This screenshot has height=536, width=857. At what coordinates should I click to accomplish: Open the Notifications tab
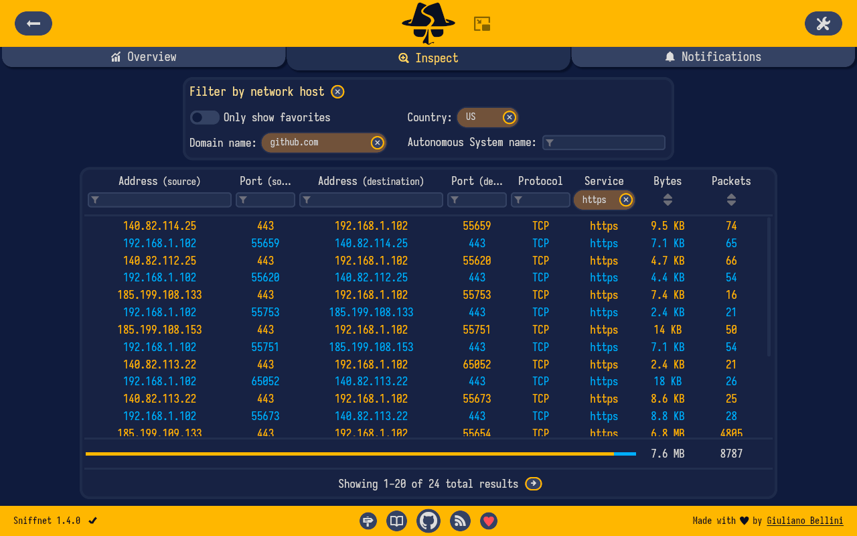[712, 56]
